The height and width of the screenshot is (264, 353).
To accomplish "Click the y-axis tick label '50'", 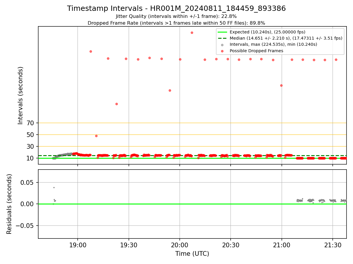I will click(31, 135).
